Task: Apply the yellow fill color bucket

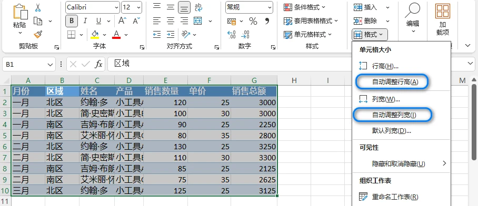Action: click(x=95, y=34)
